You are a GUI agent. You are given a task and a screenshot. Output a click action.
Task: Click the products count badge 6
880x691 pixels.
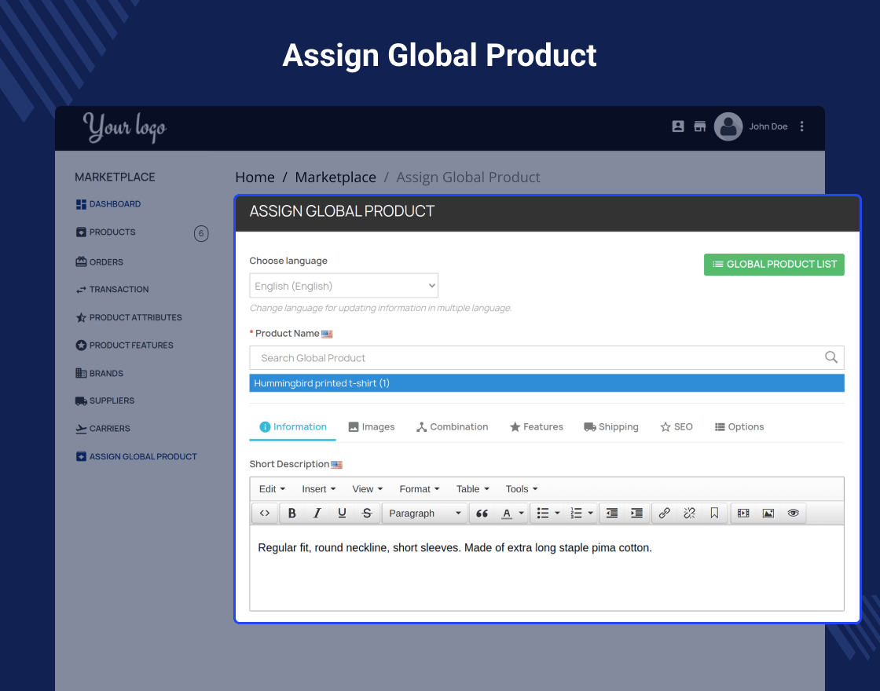point(201,233)
